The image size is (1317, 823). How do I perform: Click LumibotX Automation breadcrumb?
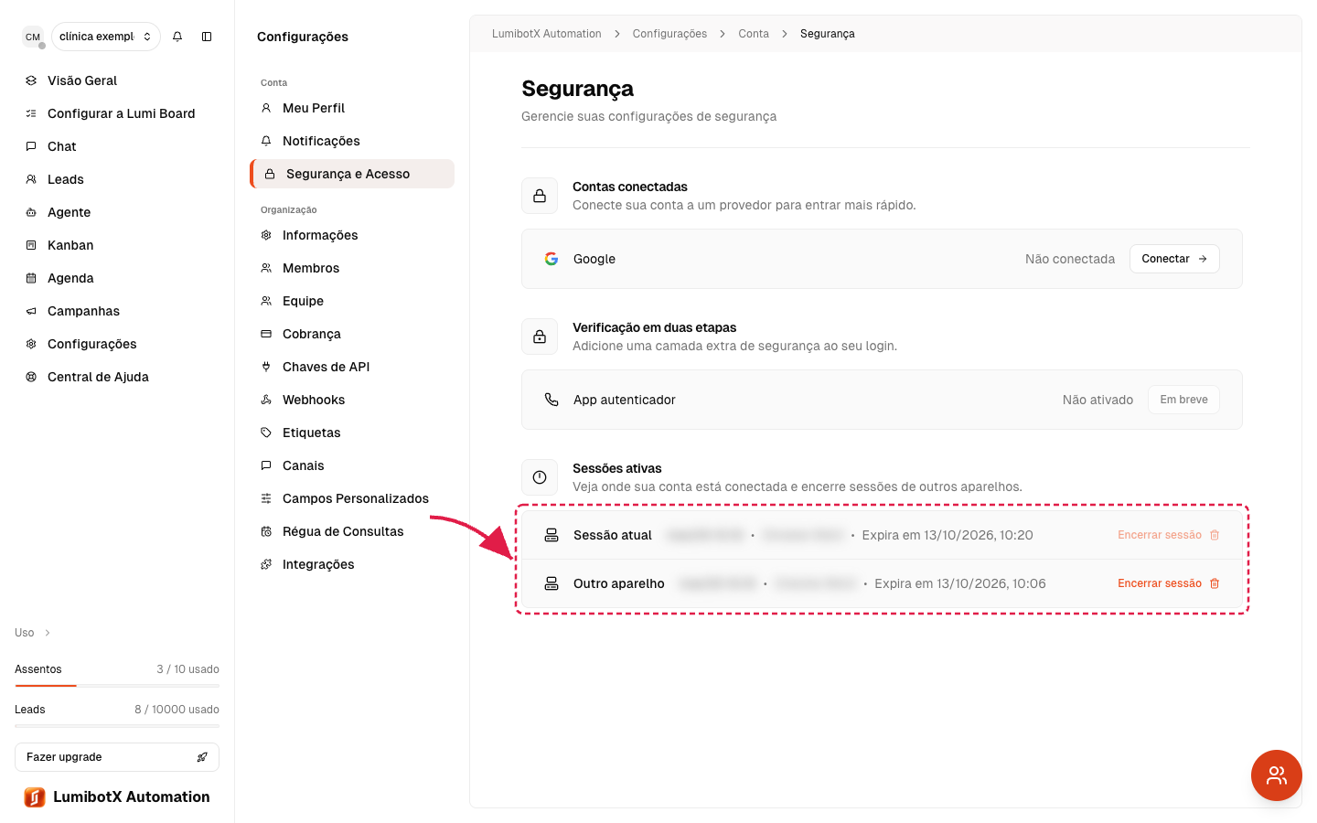click(x=547, y=34)
